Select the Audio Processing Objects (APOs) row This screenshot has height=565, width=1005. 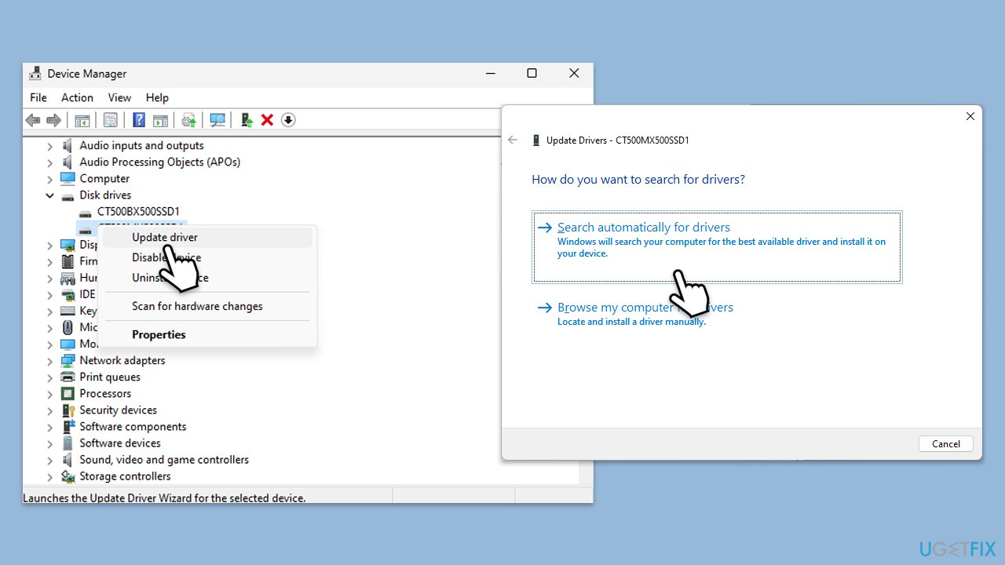point(160,162)
